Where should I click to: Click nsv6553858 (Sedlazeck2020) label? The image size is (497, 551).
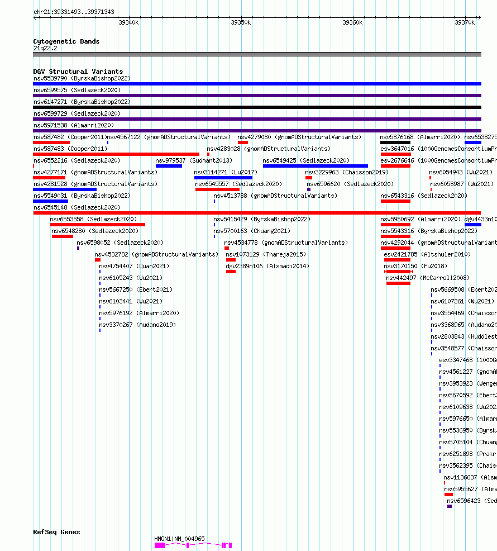(93, 219)
